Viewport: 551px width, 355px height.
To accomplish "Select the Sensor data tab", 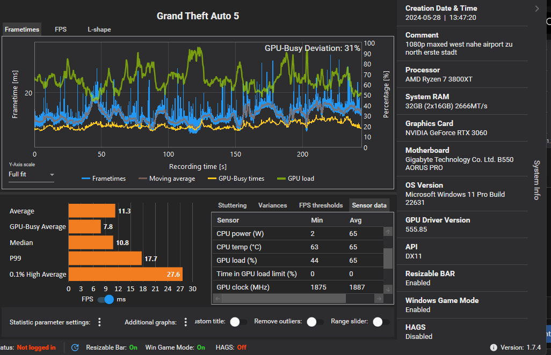I will coord(369,205).
